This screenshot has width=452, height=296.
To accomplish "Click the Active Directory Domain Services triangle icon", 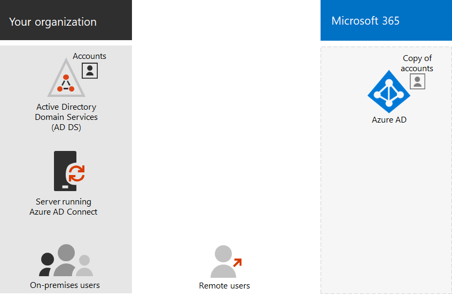I will click(66, 78).
